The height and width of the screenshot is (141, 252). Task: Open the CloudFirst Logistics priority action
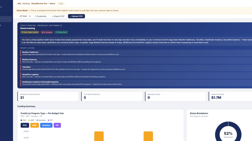point(136,75)
